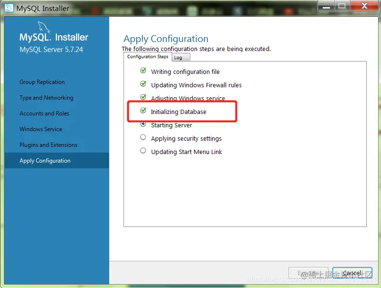Click 'Updating Start Menu Link' text
The height and width of the screenshot is (288, 381).
[x=186, y=152]
